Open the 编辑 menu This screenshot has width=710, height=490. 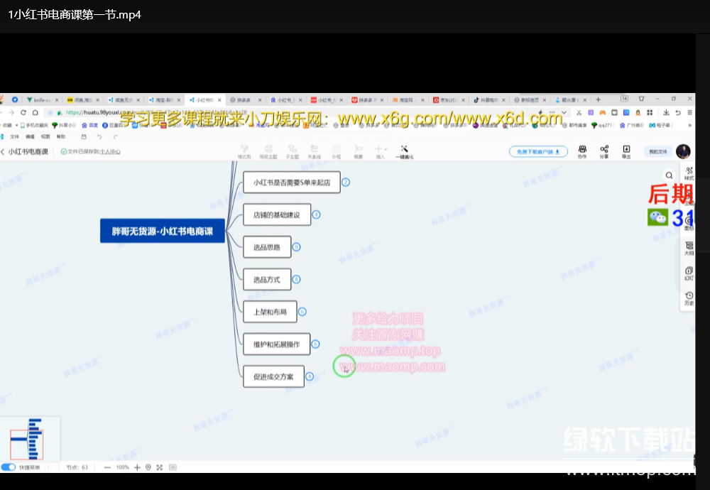(x=30, y=136)
